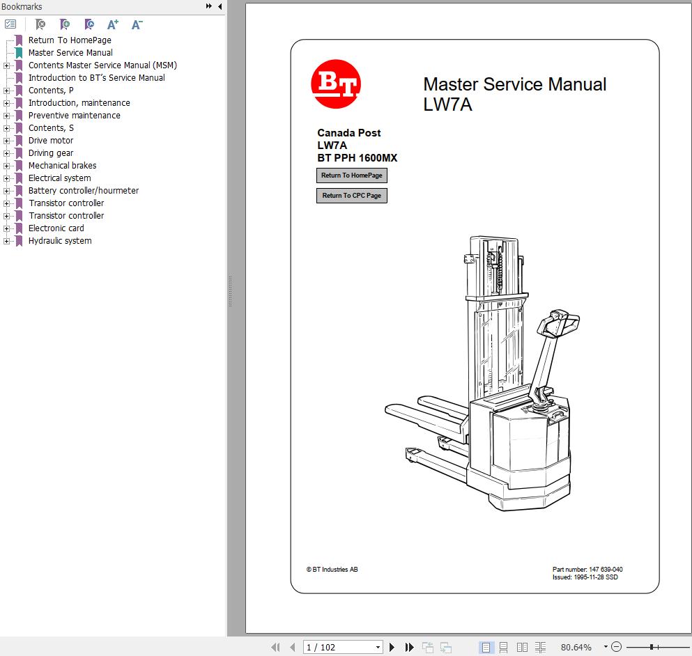Decrease bookmark text size
692x656 pixels.
(137, 24)
